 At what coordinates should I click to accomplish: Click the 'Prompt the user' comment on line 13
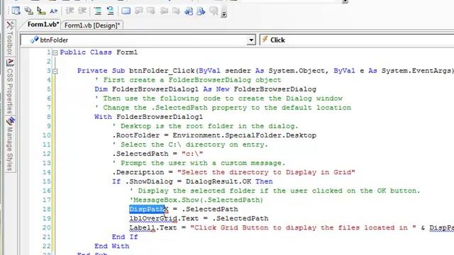point(199,163)
